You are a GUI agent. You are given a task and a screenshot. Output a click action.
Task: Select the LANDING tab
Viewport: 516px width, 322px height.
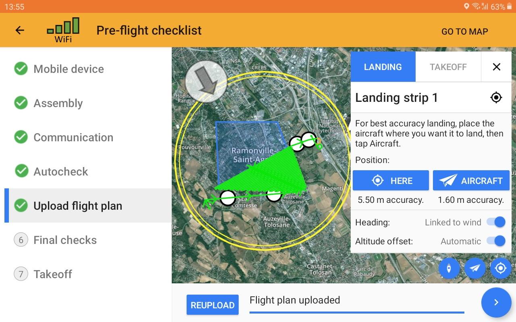pos(383,67)
